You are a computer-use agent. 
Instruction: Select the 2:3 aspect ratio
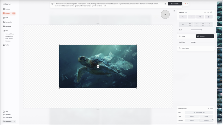pyautogui.click(x=197, y=23)
